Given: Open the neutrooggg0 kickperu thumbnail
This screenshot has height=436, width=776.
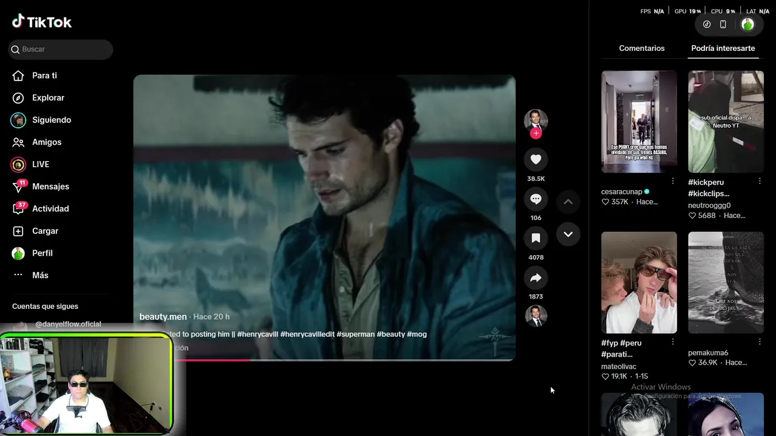Looking at the screenshot, I should [726, 122].
